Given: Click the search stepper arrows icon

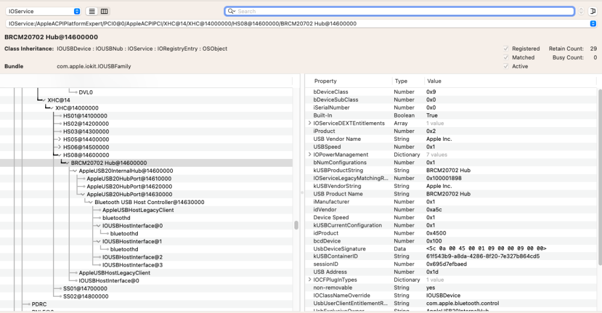Looking at the screenshot, I should point(581,11).
